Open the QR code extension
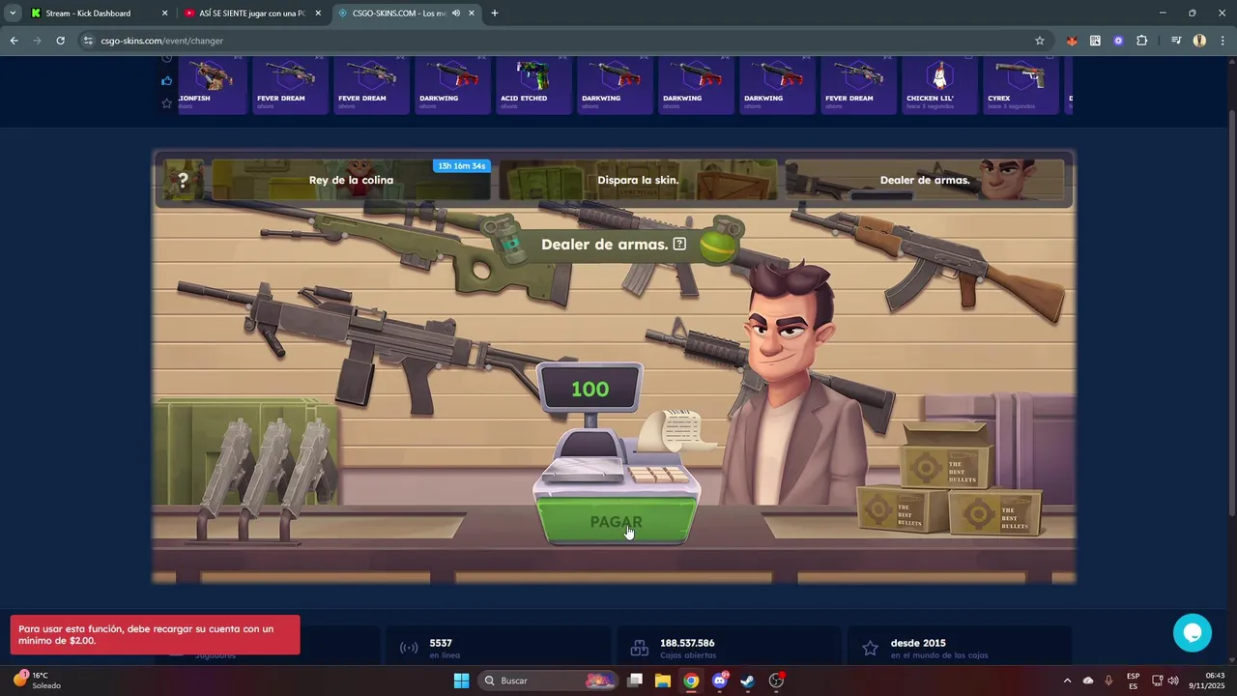The image size is (1237, 696). (1095, 41)
